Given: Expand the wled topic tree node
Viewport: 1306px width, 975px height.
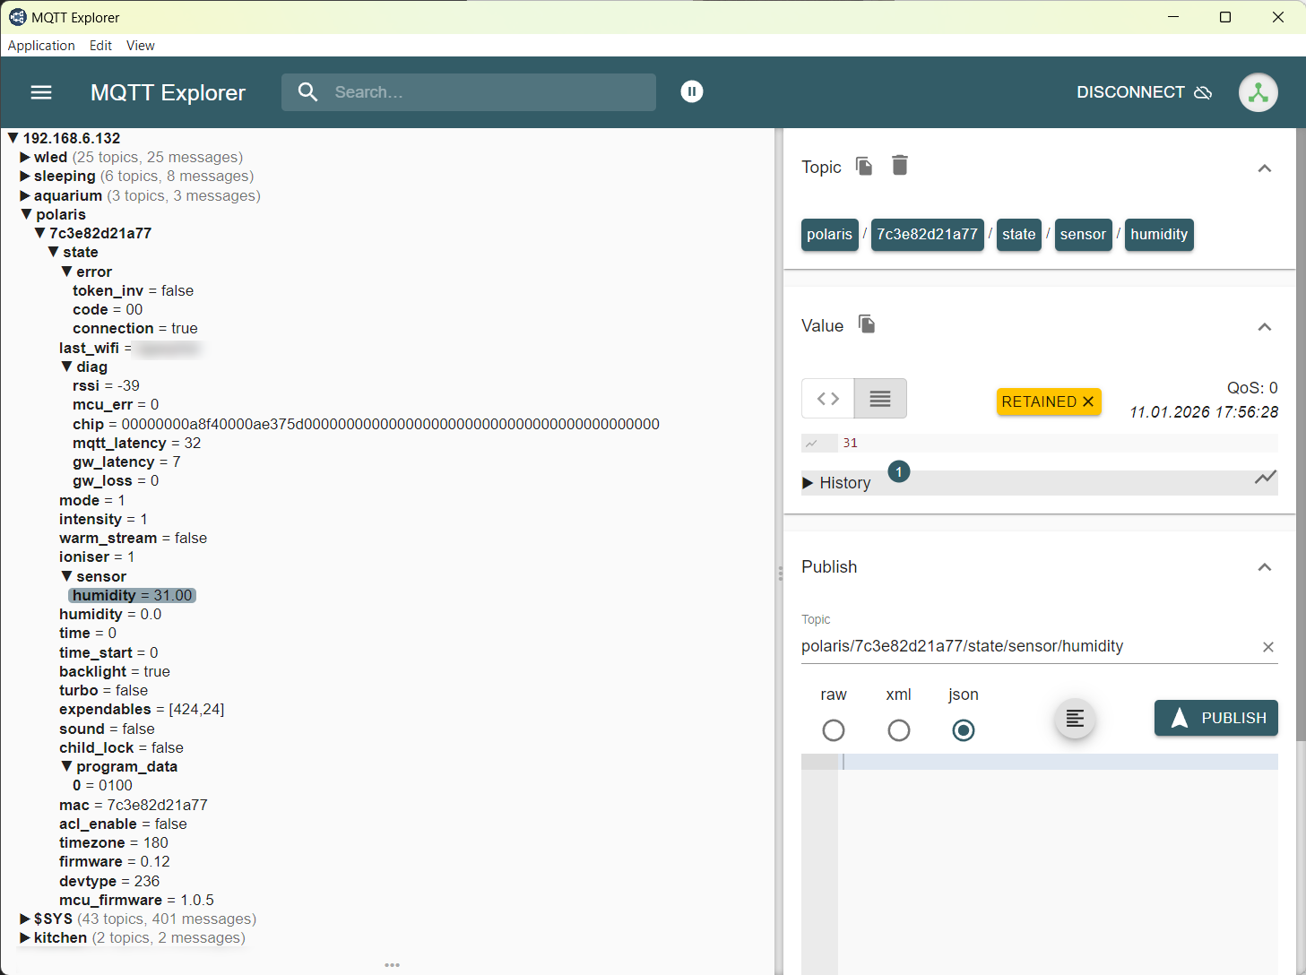Looking at the screenshot, I should point(25,158).
